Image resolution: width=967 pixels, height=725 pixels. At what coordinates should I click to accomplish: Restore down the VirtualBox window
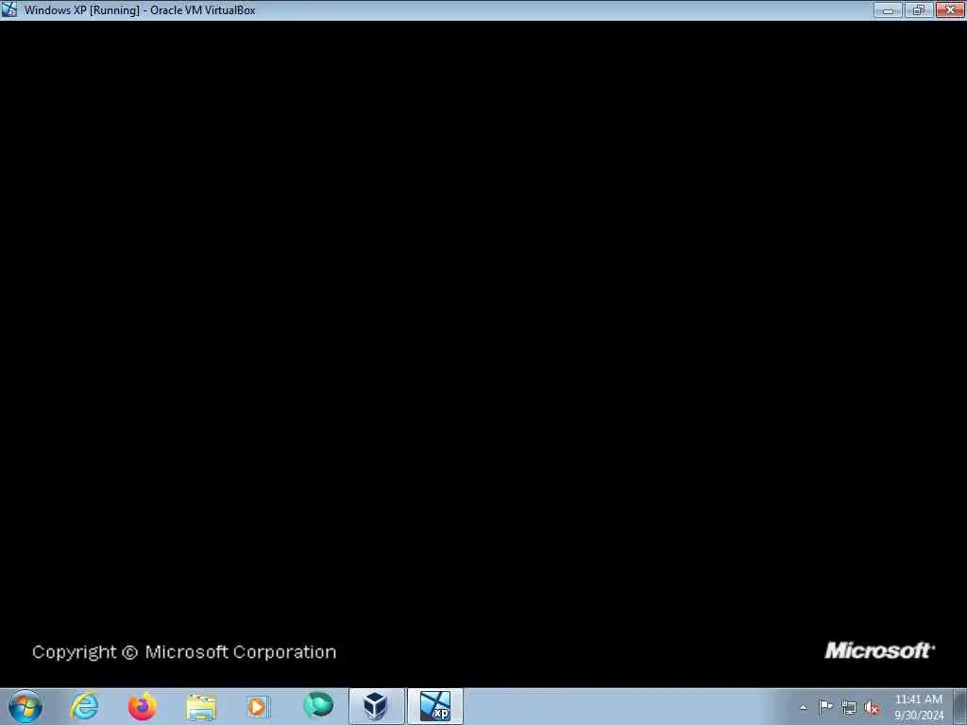click(919, 9)
